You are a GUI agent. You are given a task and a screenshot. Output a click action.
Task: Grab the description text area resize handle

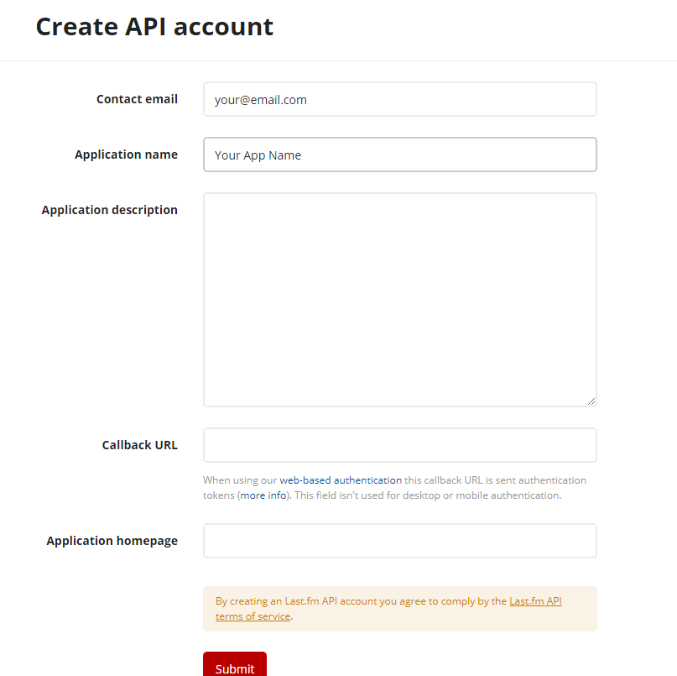coord(591,401)
